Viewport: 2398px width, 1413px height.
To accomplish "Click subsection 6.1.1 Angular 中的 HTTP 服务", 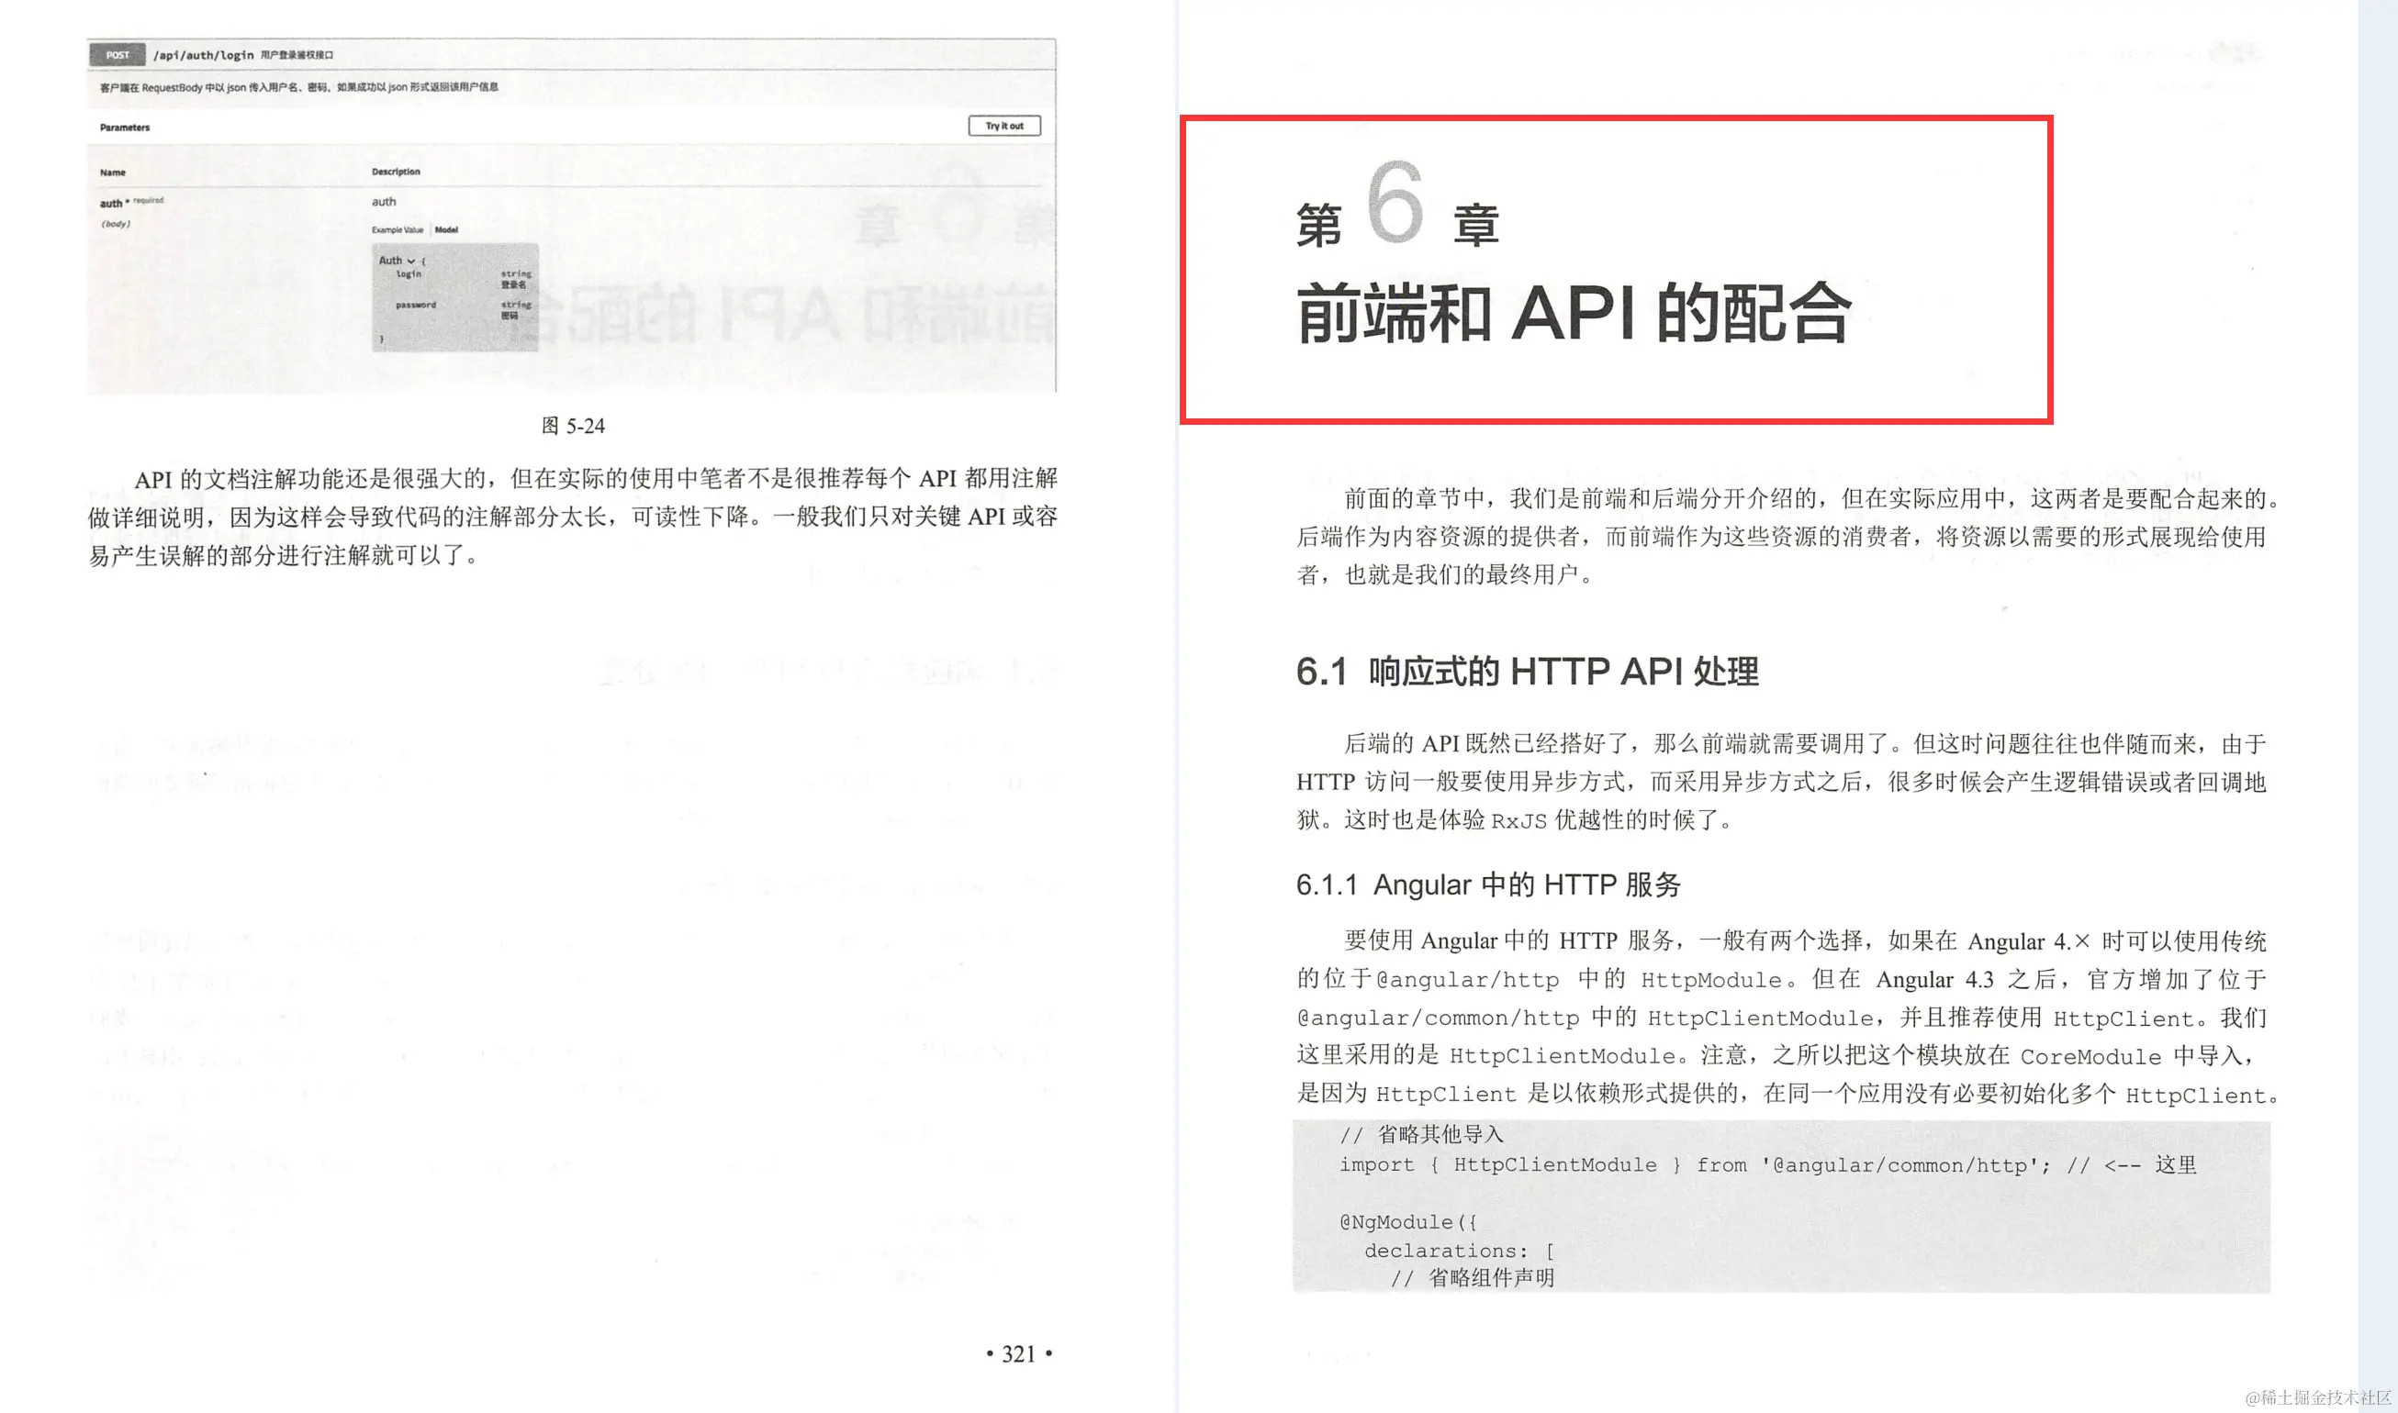I will pos(1487,885).
